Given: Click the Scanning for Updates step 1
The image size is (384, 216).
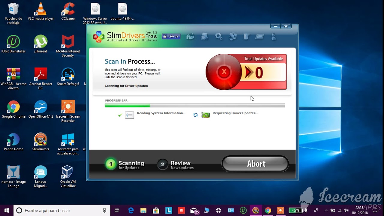Looking at the screenshot, I should [x=125, y=164].
